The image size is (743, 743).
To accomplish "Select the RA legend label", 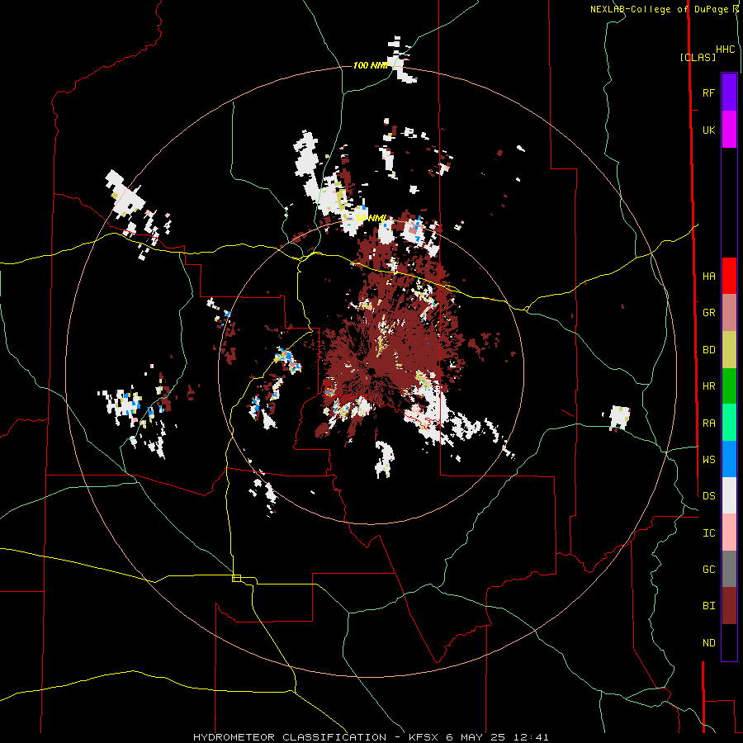I will point(708,423).
